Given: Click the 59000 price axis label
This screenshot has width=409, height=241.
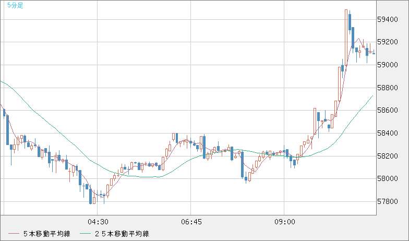Looking at the screenshot, I should (387, 65).
